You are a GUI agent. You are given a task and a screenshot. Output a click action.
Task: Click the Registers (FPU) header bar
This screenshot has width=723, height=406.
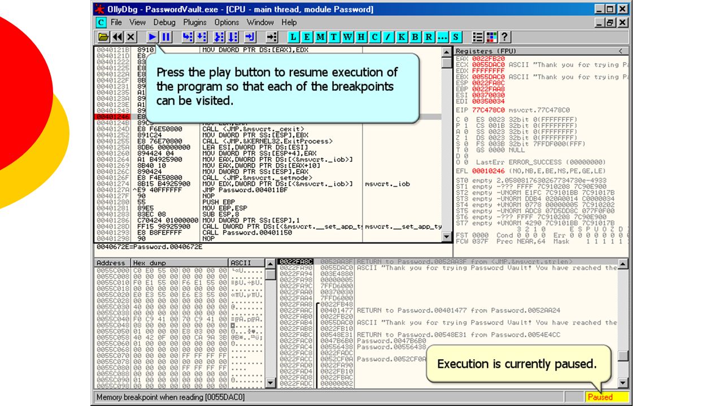pyautogui.click(x=541, y=51)
